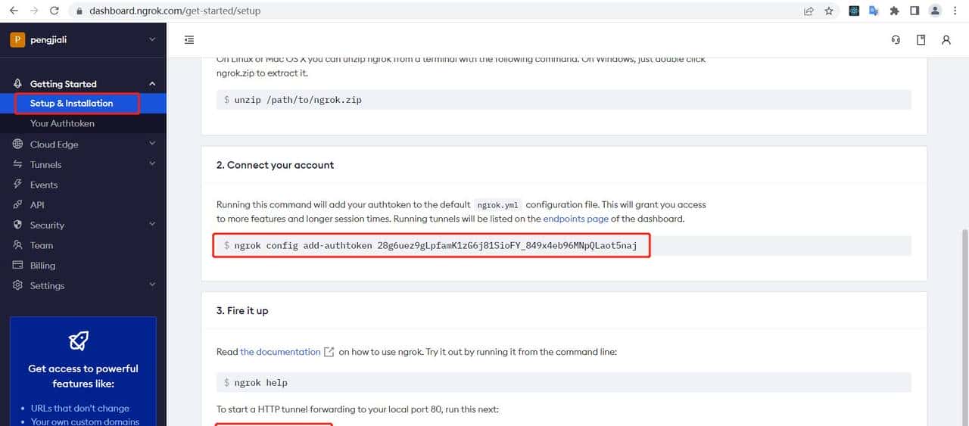Bookmark this page with star icon
Viewport: 969px width, 426px height.
[x=829, y=11]
